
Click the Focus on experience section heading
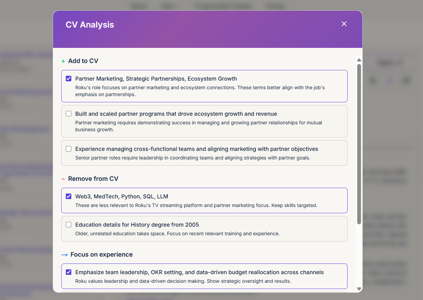(101, 255)
